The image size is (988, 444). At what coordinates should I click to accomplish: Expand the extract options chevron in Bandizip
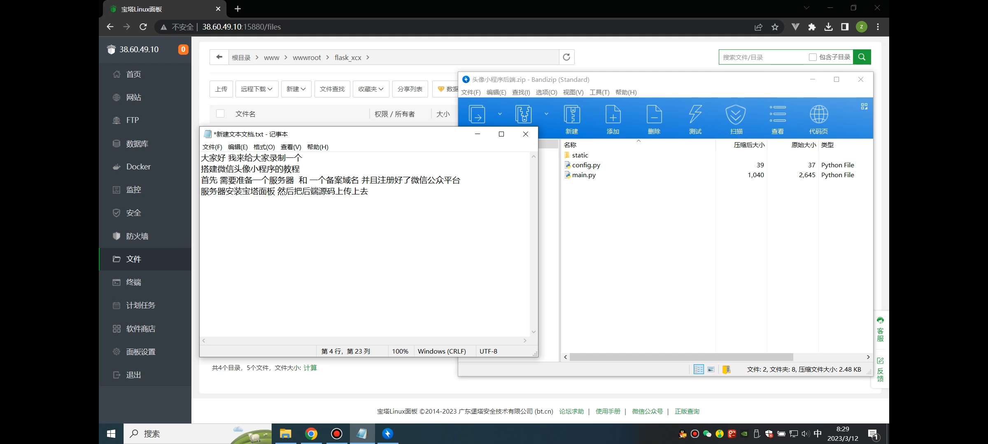pyautogui.click(x=500, y=114)
